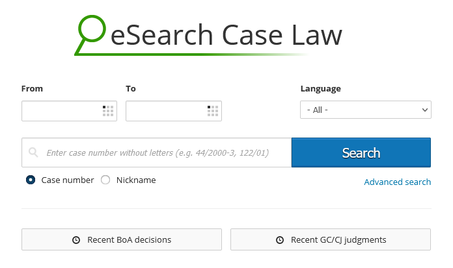This screenshot has width=453, height=268.
Task: Show Recent GC/CJ judgments
Action: click(331, 239)
